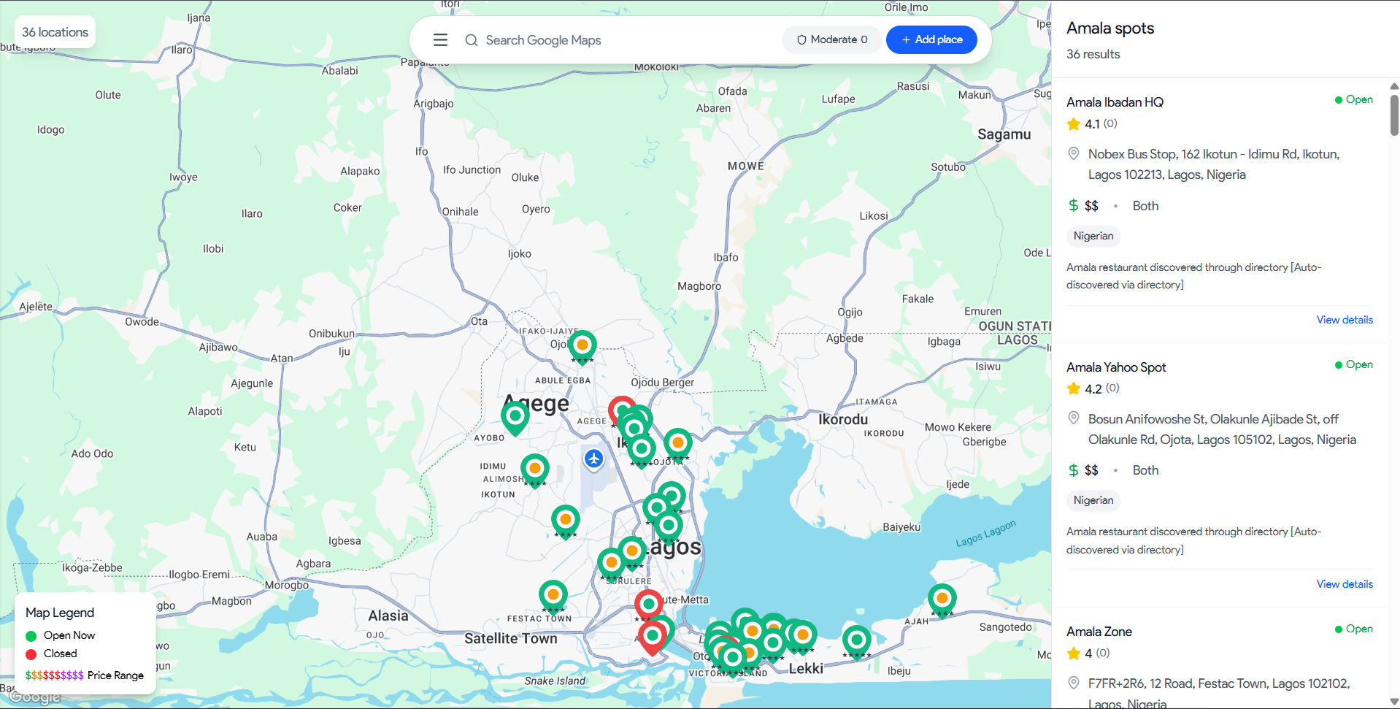Click the Map Legend heading

[60, 613]
